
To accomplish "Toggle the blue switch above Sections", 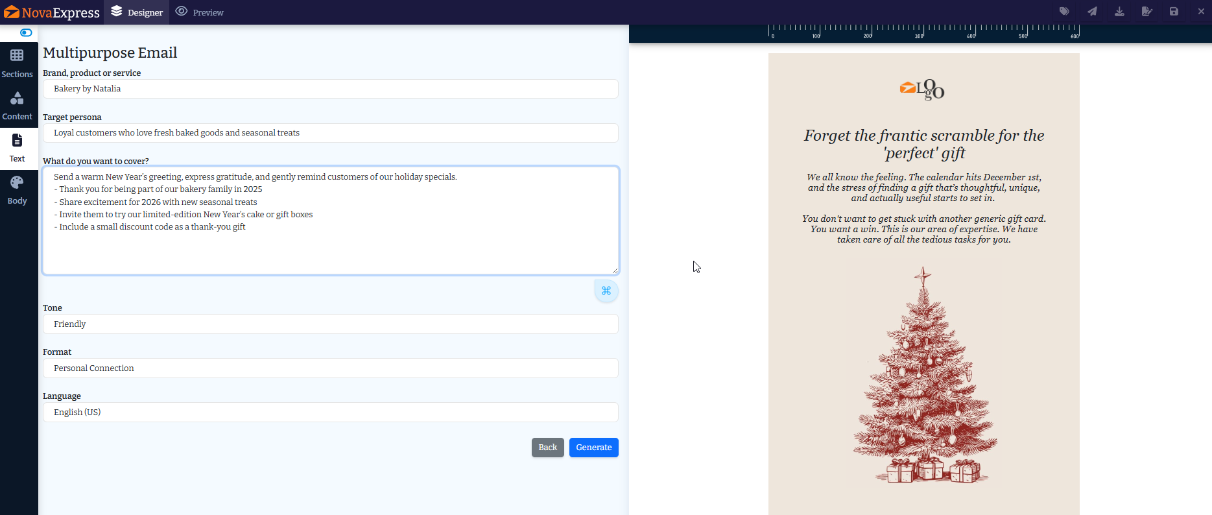I will tap(26, 32).
